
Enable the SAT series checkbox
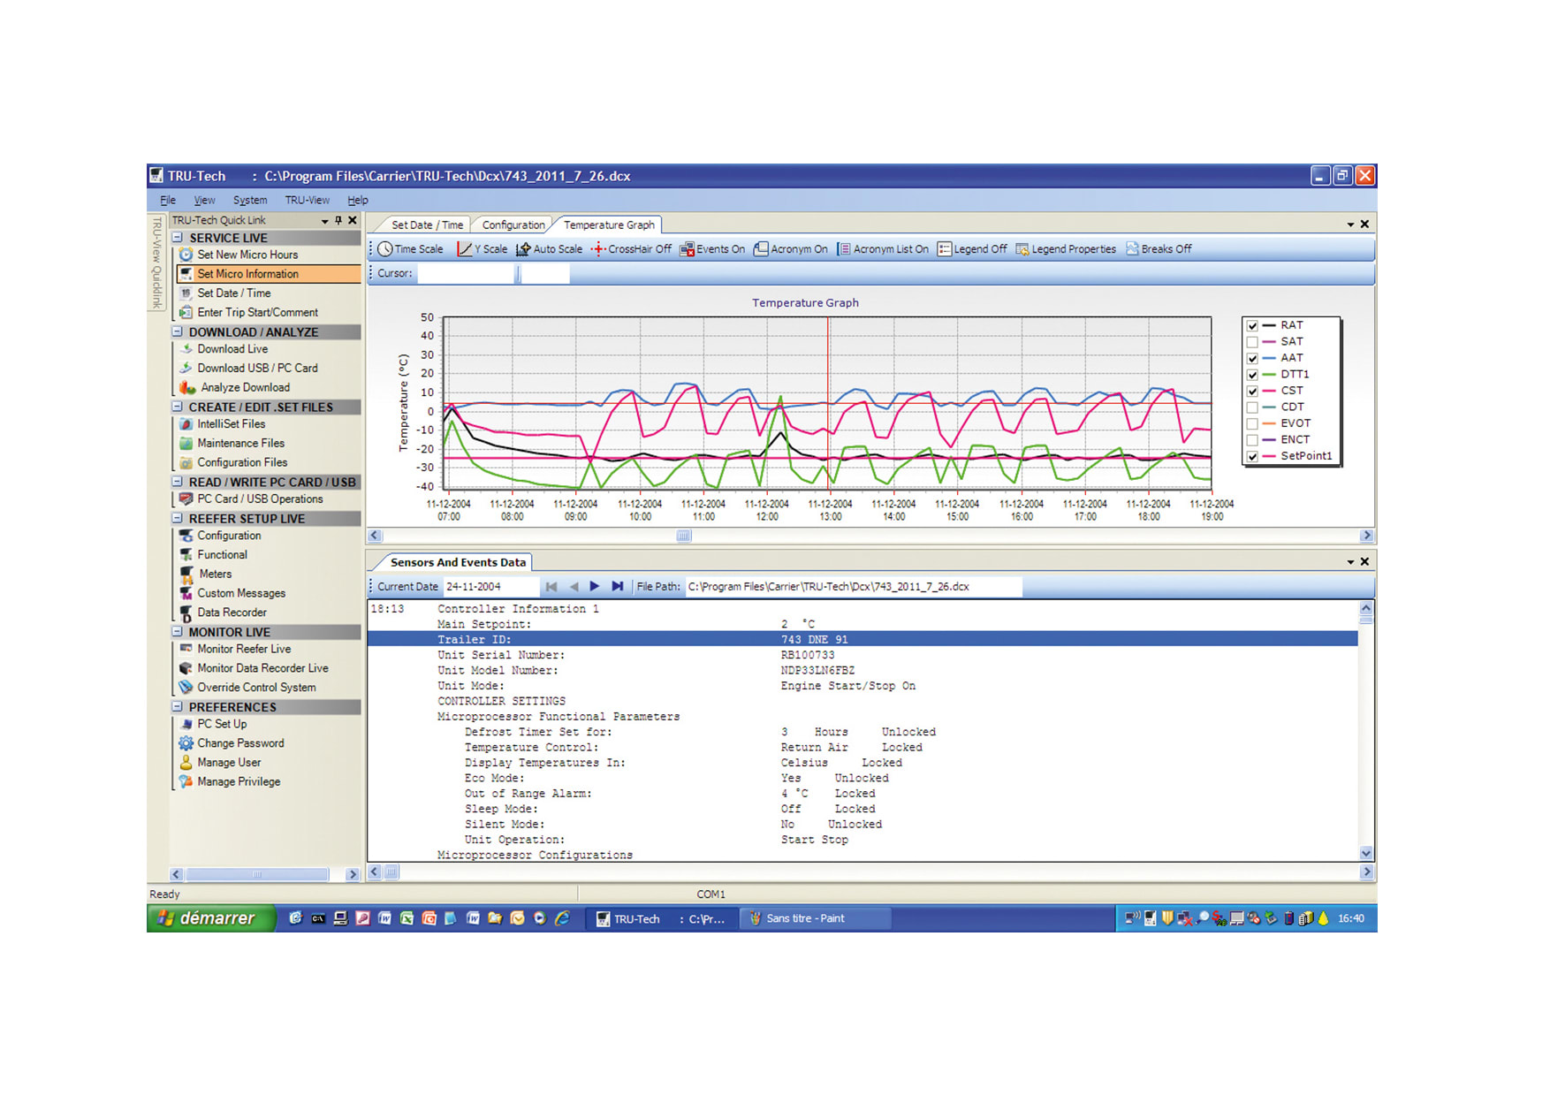(1252, 342)
